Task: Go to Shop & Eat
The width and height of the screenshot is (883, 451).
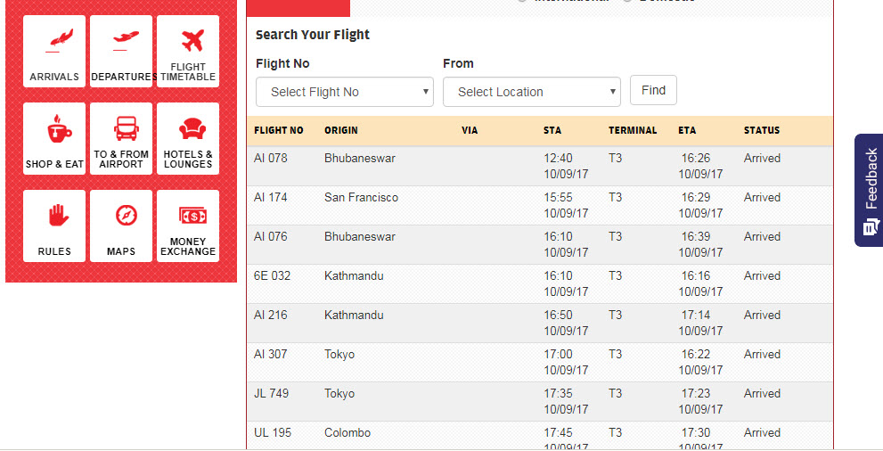Action: (x=54, y=139)
